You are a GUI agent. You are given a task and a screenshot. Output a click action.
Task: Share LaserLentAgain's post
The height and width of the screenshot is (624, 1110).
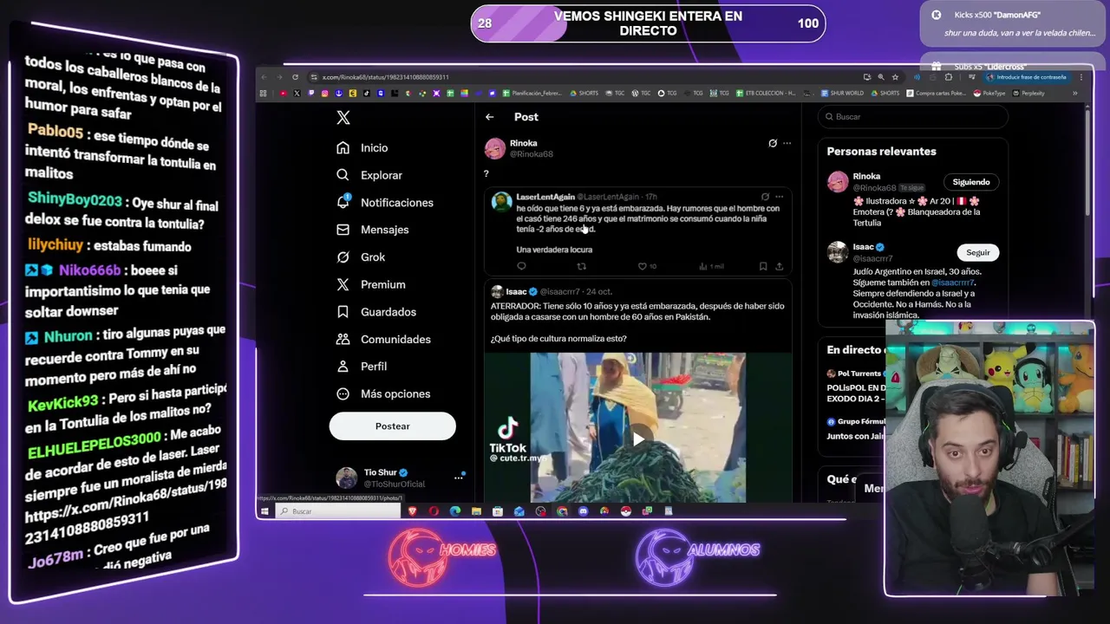pos(779,267)
